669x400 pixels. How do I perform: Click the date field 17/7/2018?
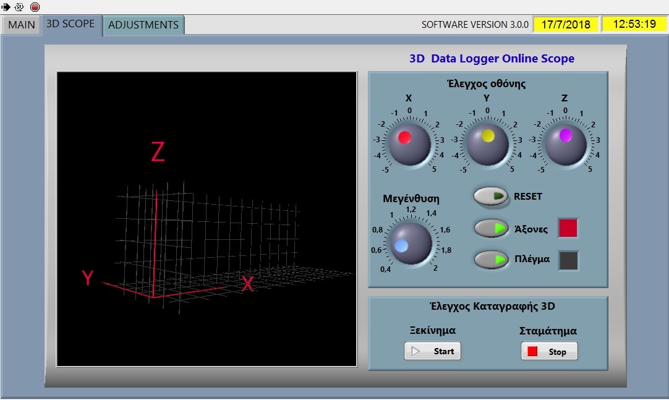[x=566, y=24]
